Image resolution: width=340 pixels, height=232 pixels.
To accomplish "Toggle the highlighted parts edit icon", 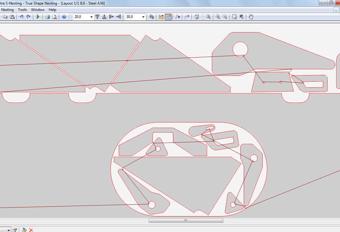I will click(168, 17).
